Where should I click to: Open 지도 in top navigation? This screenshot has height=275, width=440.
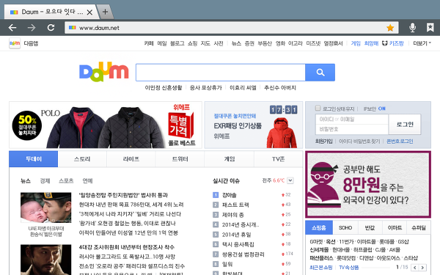point(205,43)
